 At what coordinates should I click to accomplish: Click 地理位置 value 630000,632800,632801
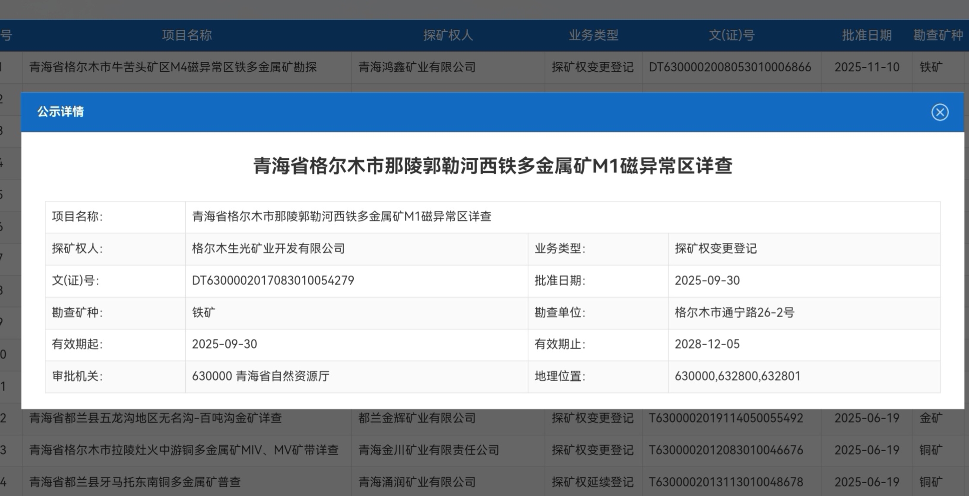(x=738, y=376)
